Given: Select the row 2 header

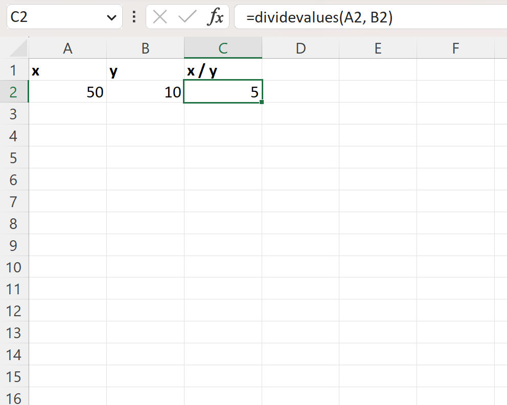Looking at the screenshot, I should tap(14, 92).
